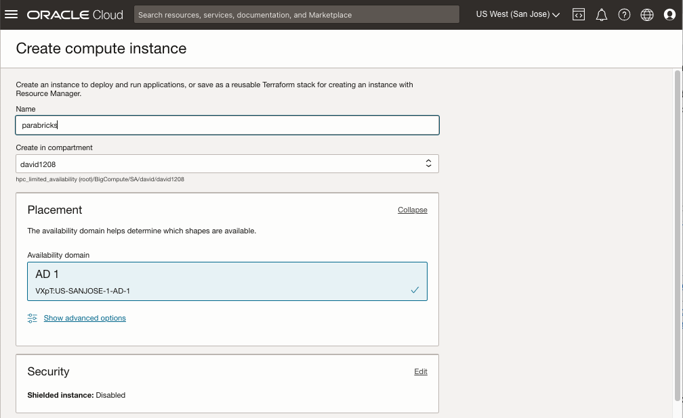
Task: Confirm the checkmark on AD 1
Action: click(414, 289)
